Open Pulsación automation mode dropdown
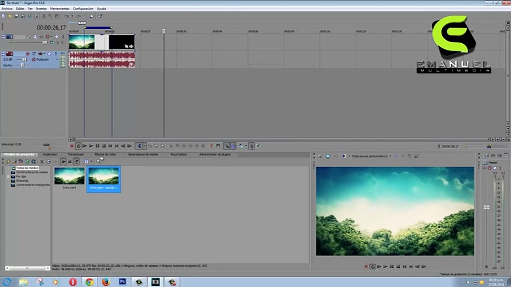 [57, 59]
